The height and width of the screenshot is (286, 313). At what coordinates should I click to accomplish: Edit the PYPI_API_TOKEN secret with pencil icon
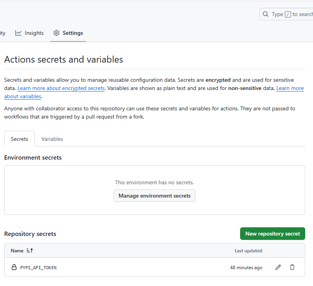278,267
